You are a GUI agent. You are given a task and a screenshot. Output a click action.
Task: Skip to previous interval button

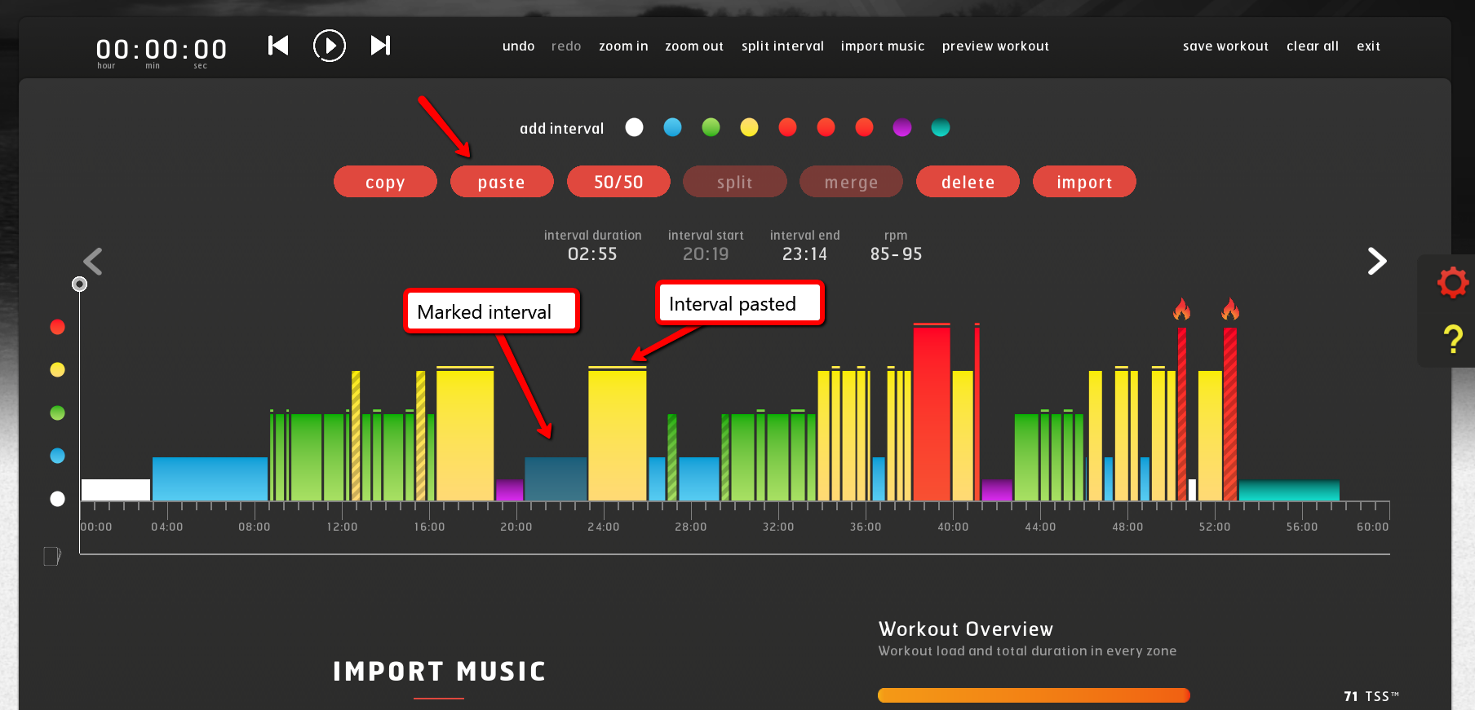[278, 46]
